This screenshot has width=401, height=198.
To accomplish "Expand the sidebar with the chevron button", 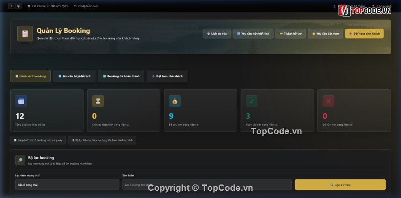I will [11, 6].
